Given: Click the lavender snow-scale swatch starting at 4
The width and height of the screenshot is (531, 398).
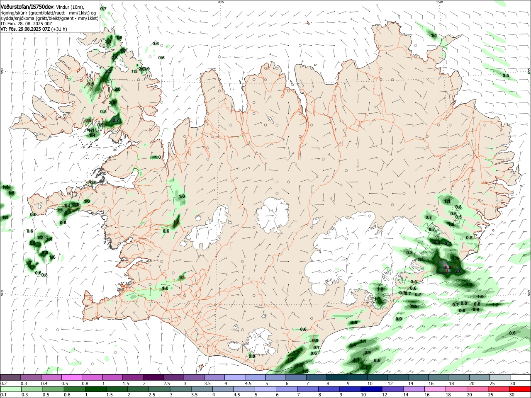Looking at the screenshot, I should coord(235,378).
